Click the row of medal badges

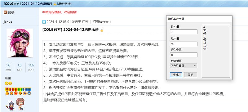(18, 92)
